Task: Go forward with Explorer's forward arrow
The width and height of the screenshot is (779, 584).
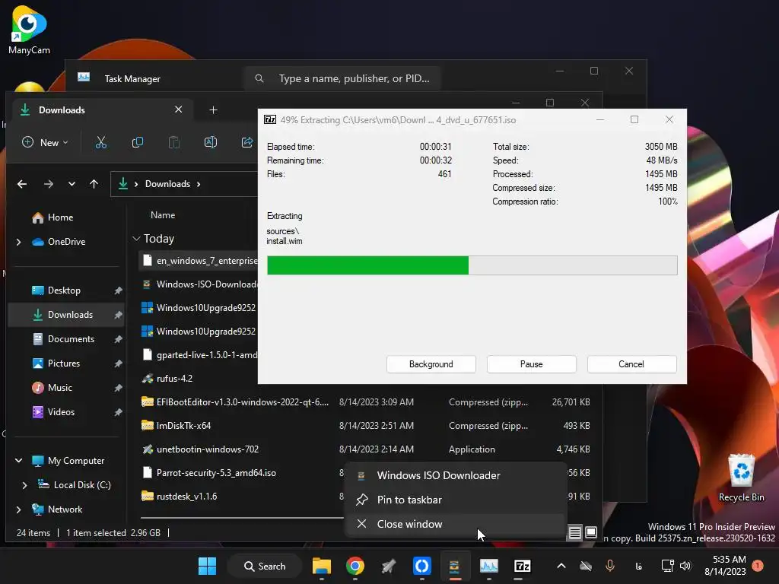Action: pos(48,184)
